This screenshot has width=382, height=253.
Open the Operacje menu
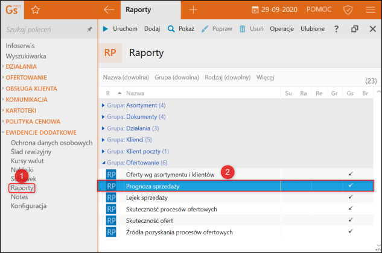pyautogui.click(x=282, y=29)
